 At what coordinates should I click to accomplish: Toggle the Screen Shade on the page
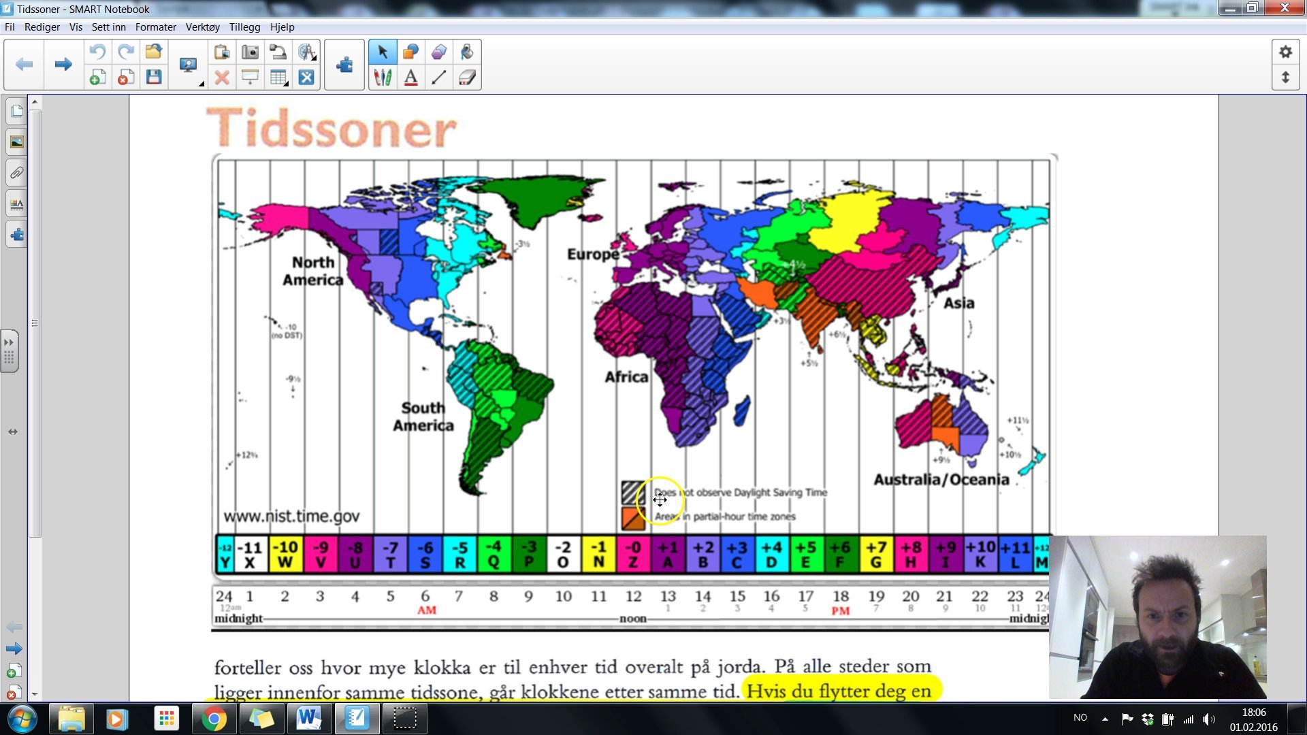coord(250,78)
